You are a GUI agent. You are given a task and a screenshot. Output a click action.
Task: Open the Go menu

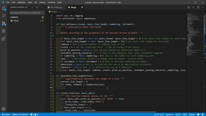(36, 2)
